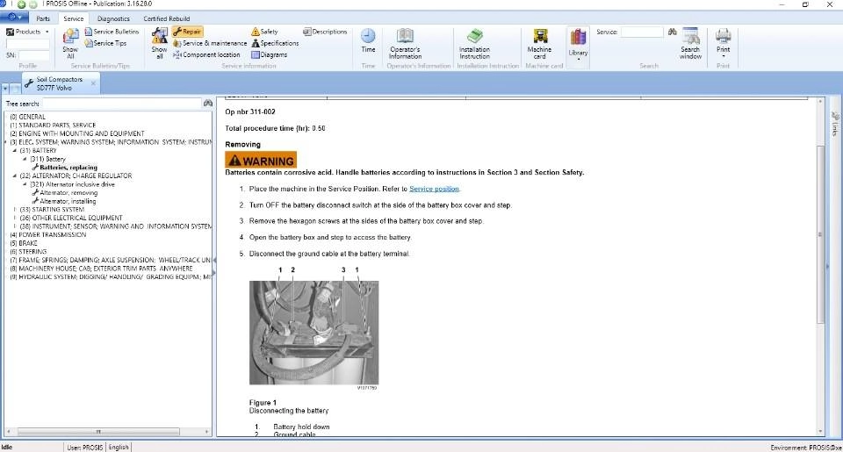Click the Figure 1 battery image

coord(314,332)
